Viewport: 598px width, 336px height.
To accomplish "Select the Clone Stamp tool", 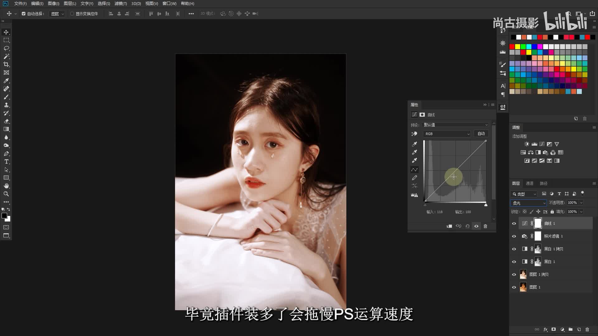I will coord(6,105).
